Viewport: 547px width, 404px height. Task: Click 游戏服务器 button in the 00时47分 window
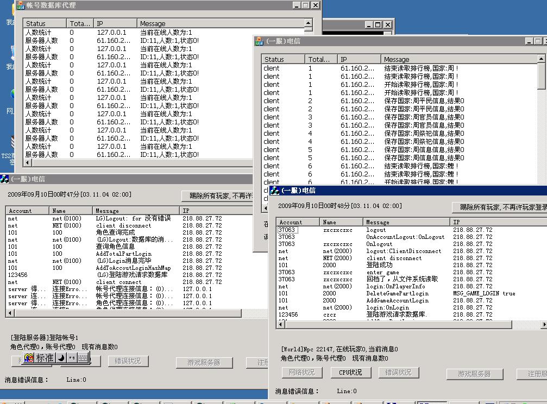tap(204, 362)
